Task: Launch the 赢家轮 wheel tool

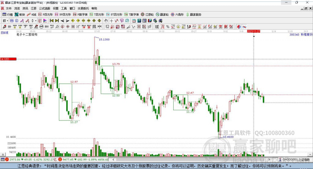Action: tap(162, 15)
